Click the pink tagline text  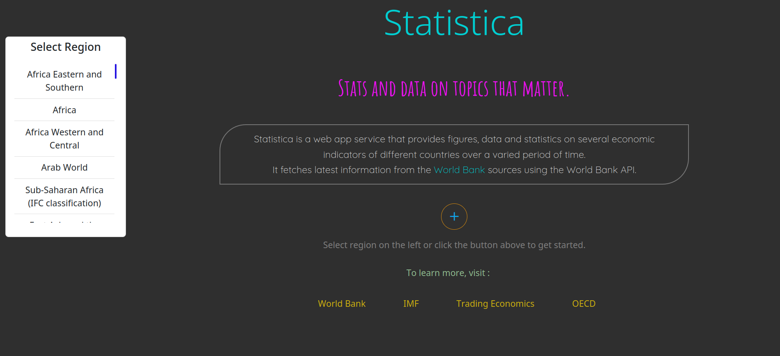click(x=453, y=88)
